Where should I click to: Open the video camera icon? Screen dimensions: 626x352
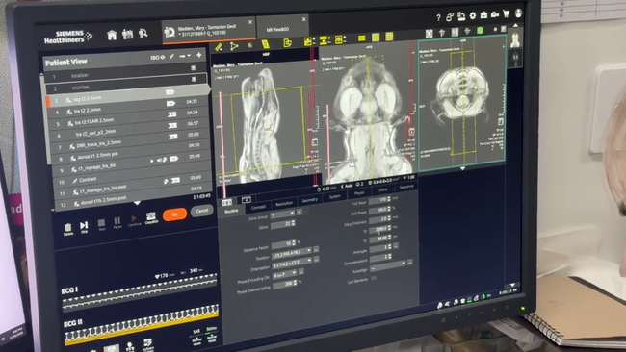(x=495, y=14)
